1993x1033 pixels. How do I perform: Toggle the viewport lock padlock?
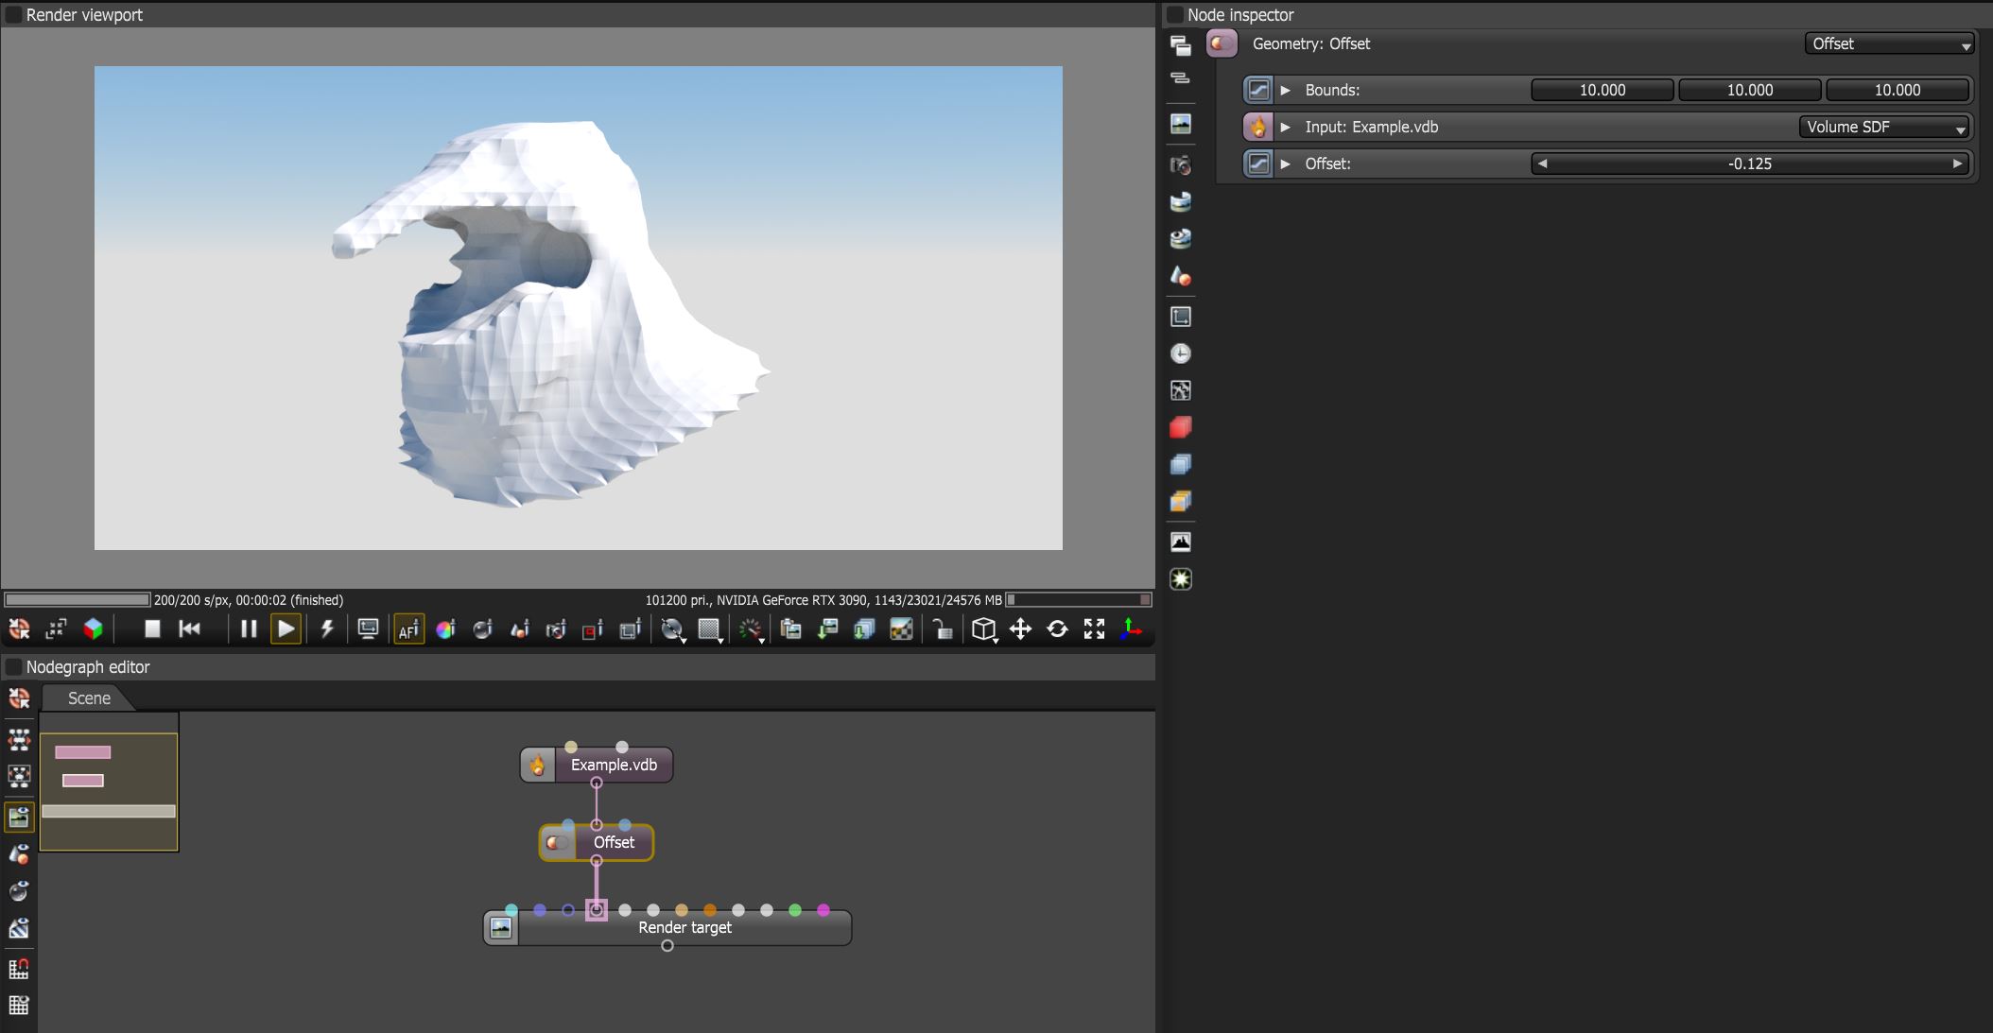[x=942, y=628]
